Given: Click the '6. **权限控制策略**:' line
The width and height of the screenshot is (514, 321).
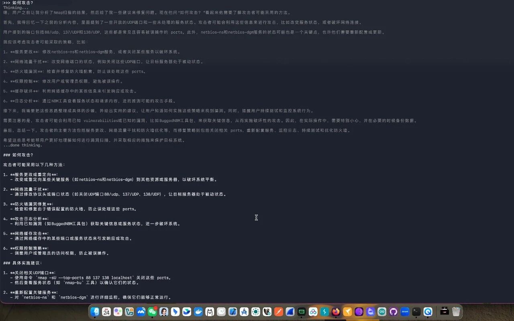Looking at the screenshot, I should [26, 248].
